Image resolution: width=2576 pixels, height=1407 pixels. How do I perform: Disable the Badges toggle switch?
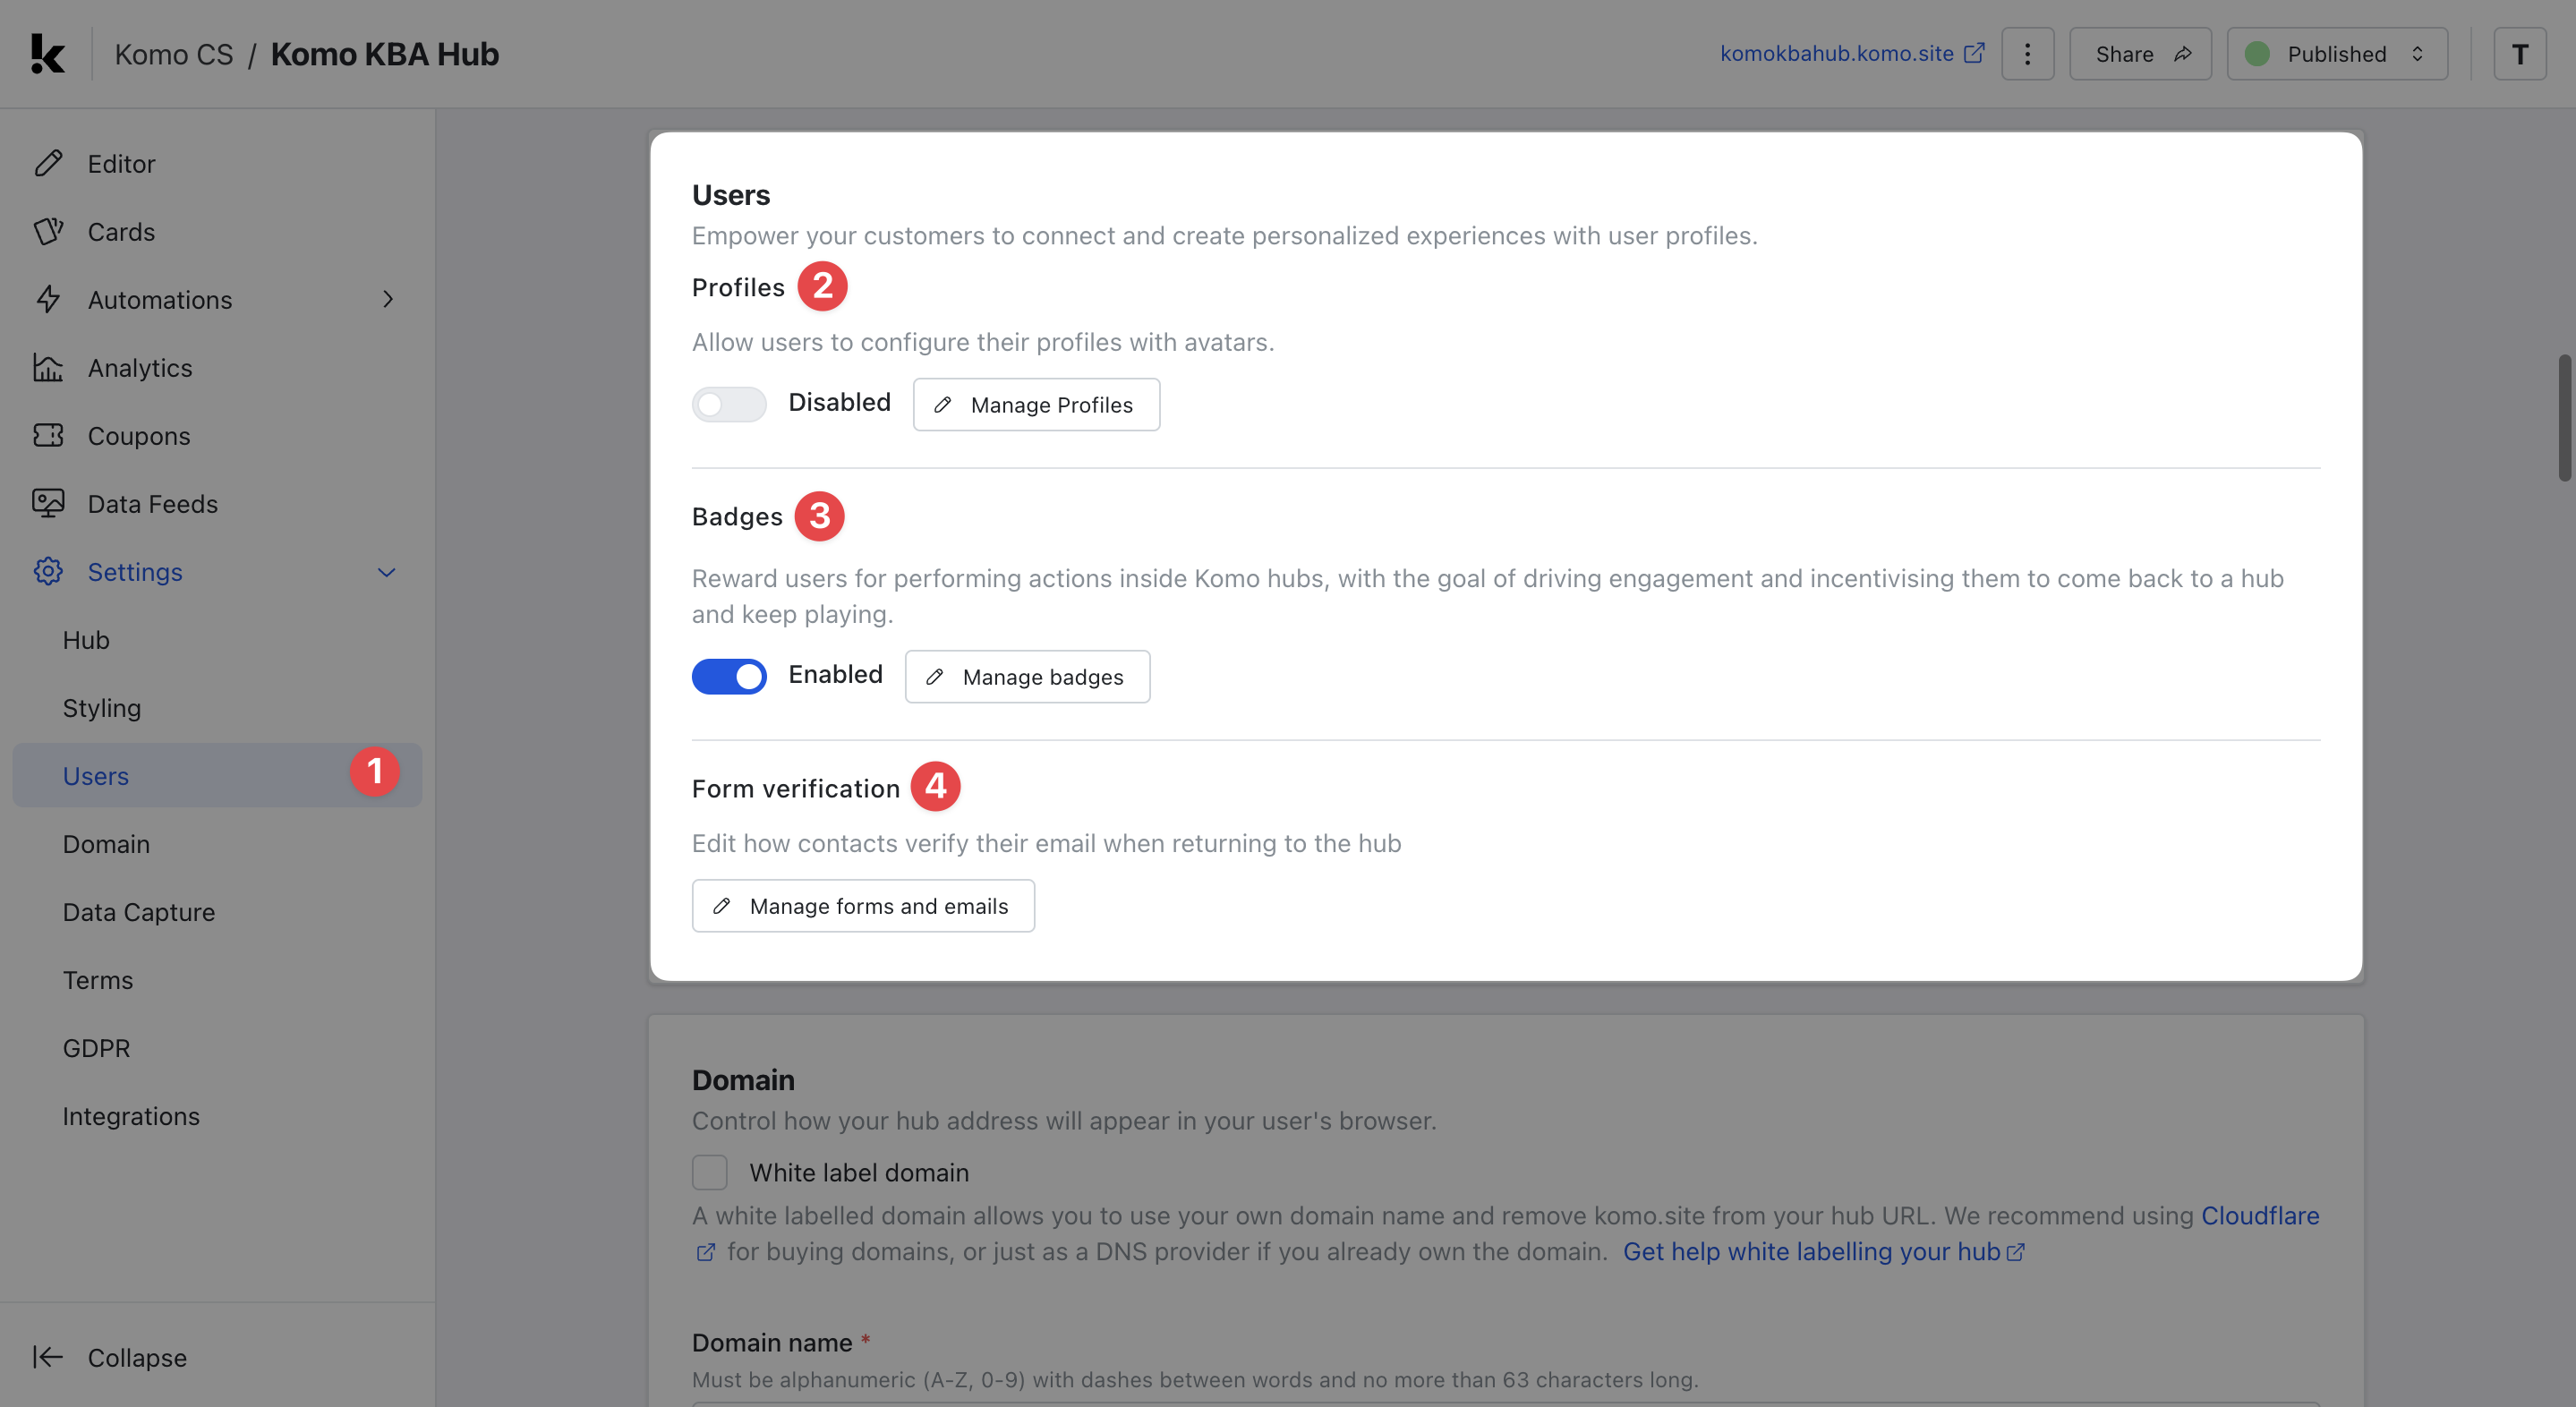click(x=729, y=676)
